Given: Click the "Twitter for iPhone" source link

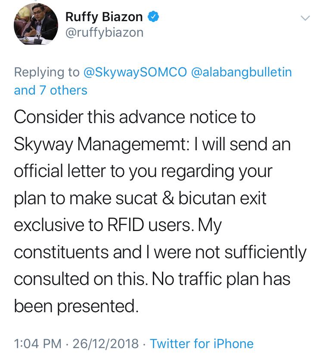Looking at the screenshot, I should click(x=202, y=344).
